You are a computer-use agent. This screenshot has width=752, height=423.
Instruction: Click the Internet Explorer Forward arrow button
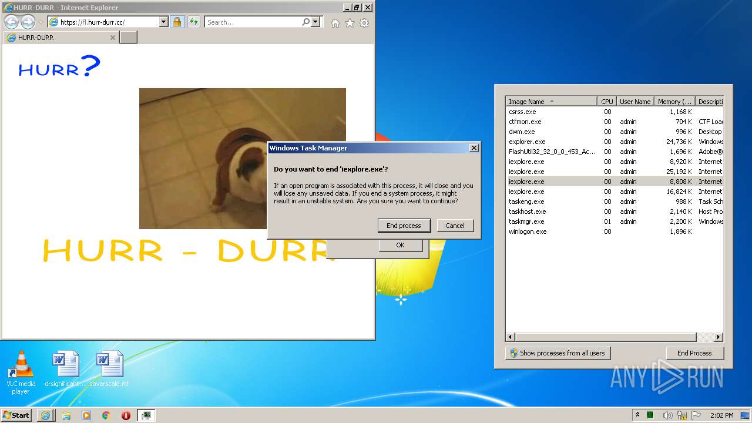click(x=28, y=22)
